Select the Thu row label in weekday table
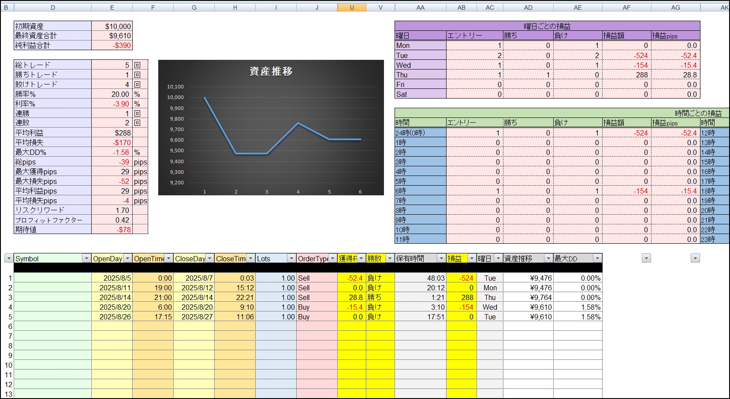 click(420, 75)
